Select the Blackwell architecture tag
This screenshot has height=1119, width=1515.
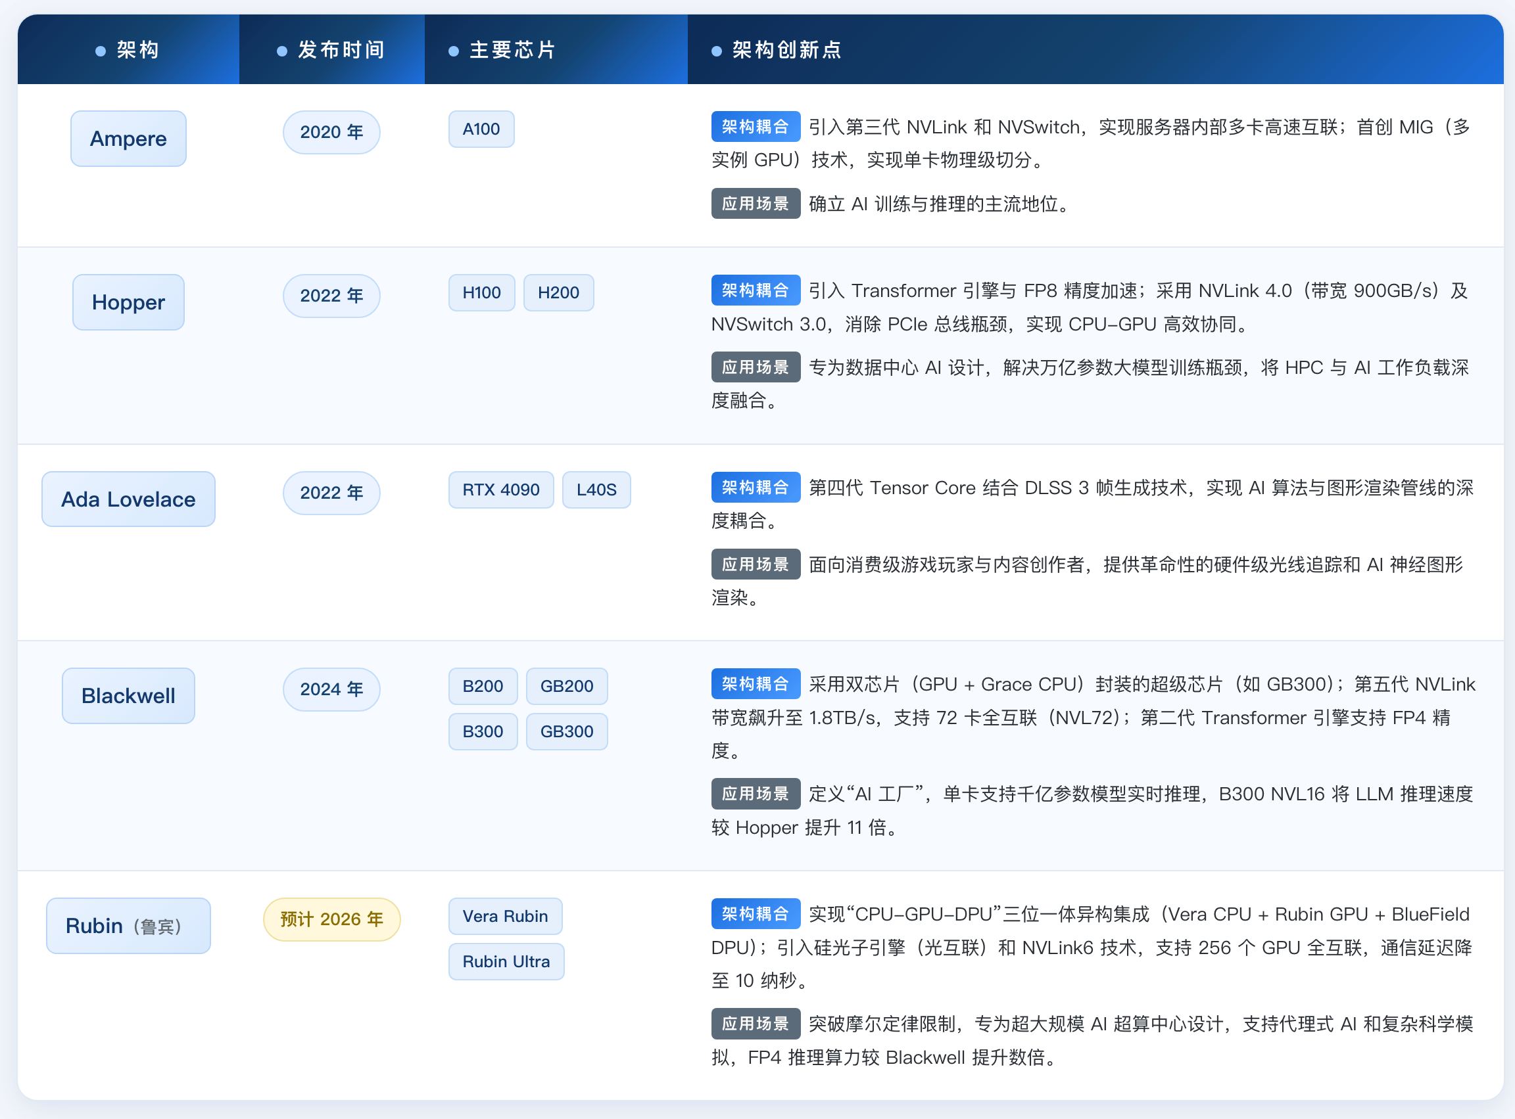(x=128, y=696)
